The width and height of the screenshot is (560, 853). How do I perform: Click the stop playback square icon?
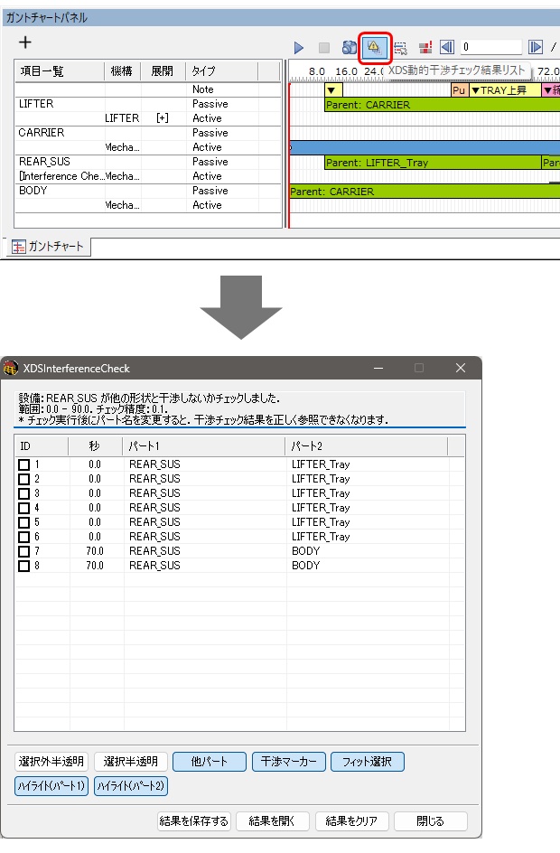click(x=324, y=48)
